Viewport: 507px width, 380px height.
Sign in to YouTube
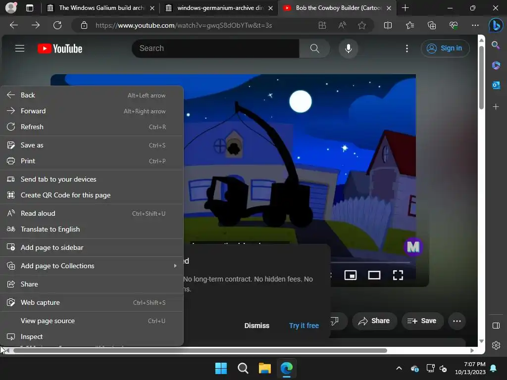pyautogui.click(x=445, y=48)
